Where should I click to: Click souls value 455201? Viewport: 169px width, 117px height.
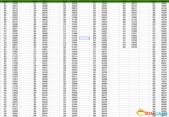(x=164, y=36)
